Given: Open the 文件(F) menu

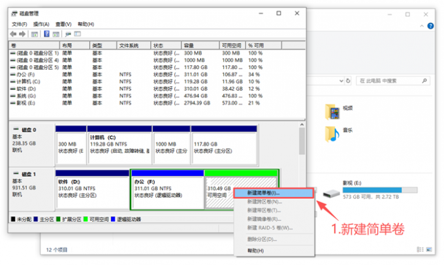Looking at the screenshot, I should 19,24.
